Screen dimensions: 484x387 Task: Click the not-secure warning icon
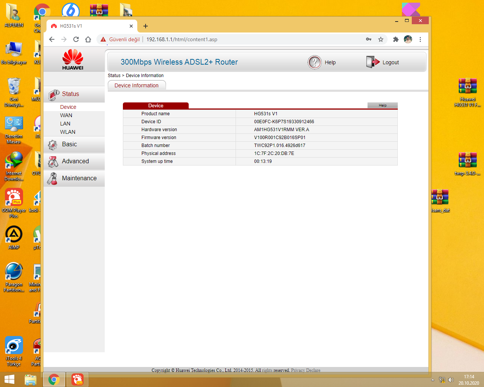[x=103, y=39]
